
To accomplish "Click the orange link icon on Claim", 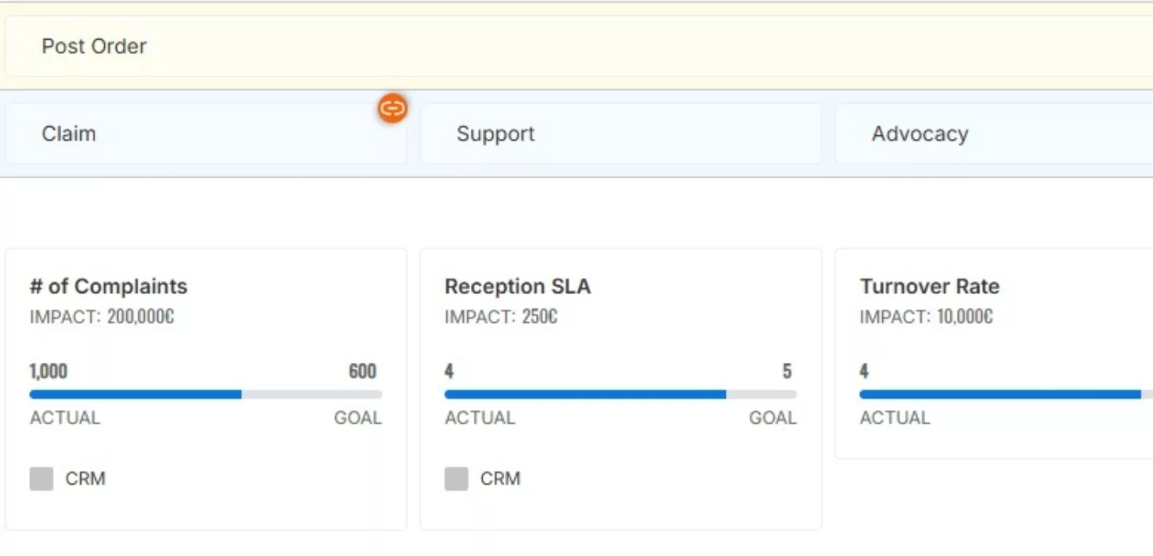I will coord(392,108).
